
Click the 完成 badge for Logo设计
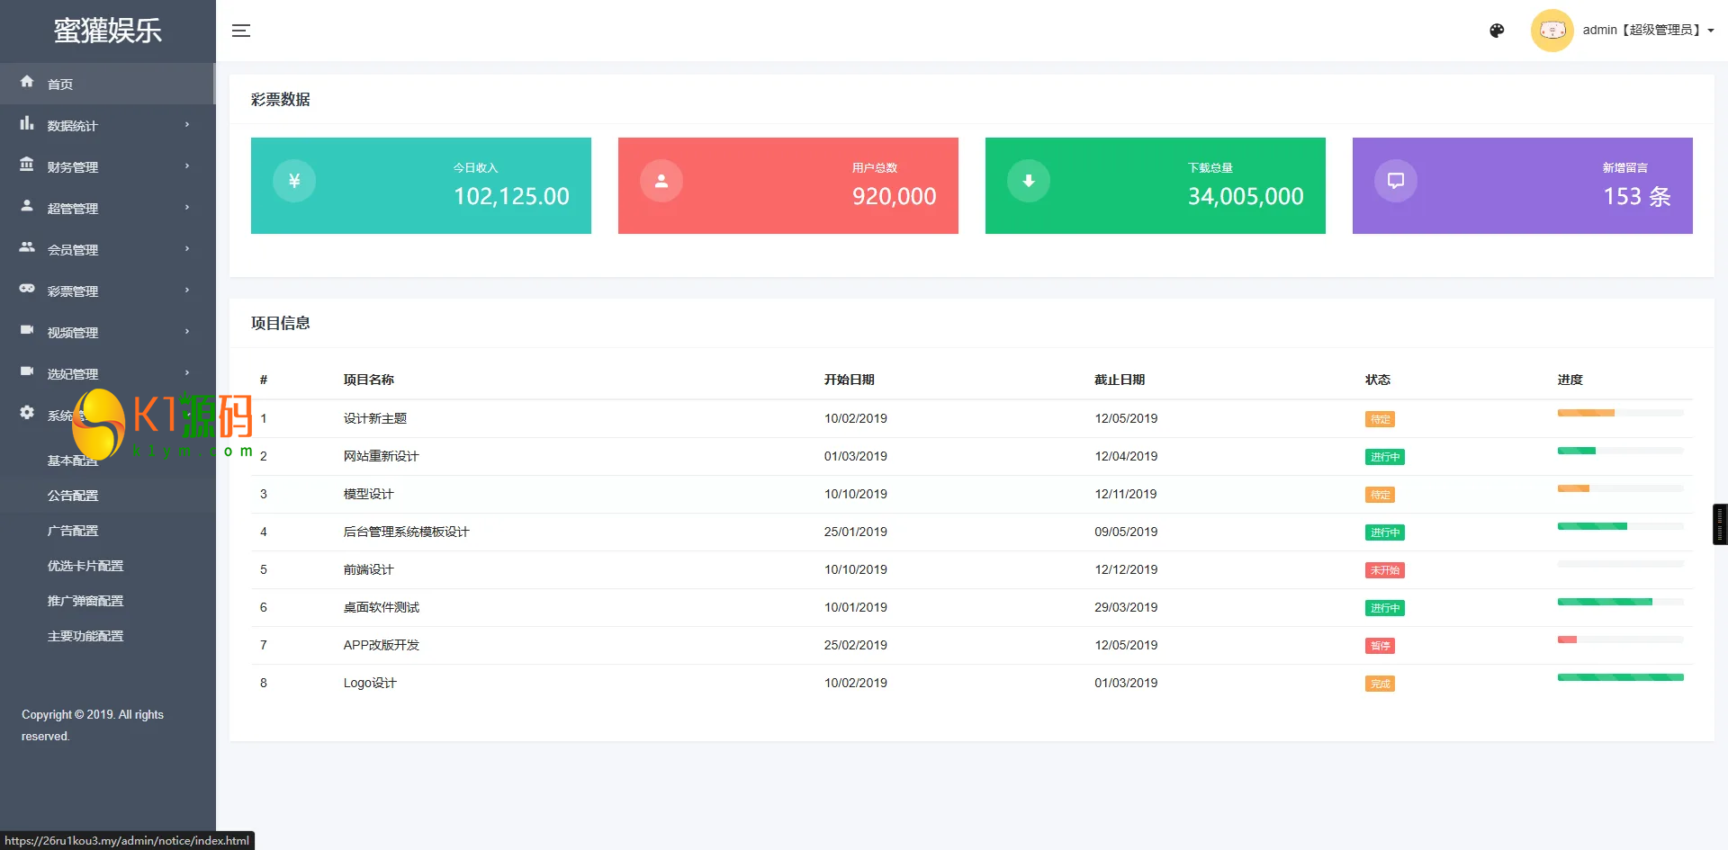[x=1380, y=684]
